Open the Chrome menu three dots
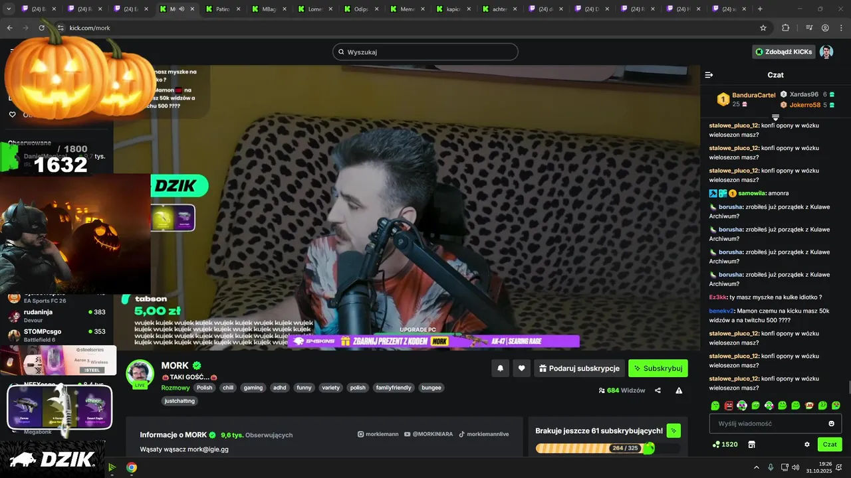This screenshot has width=851, height=478. [841, 28]
